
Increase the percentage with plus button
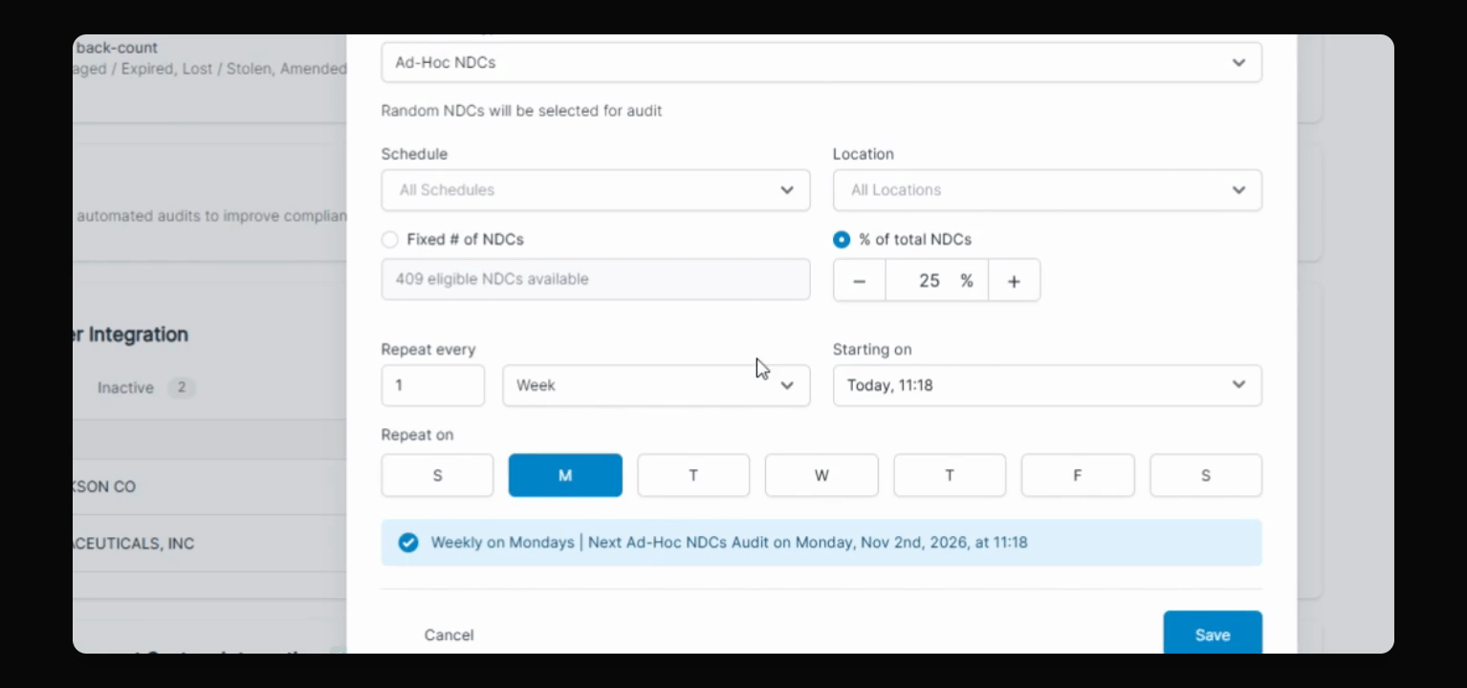tap(1014, 281)
